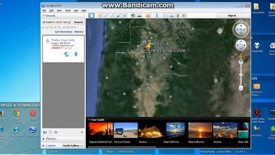Image resolution: width=275 pixels, height=155 pixels.
Task: Open the Help menu
Action: [x=84, y=10]
